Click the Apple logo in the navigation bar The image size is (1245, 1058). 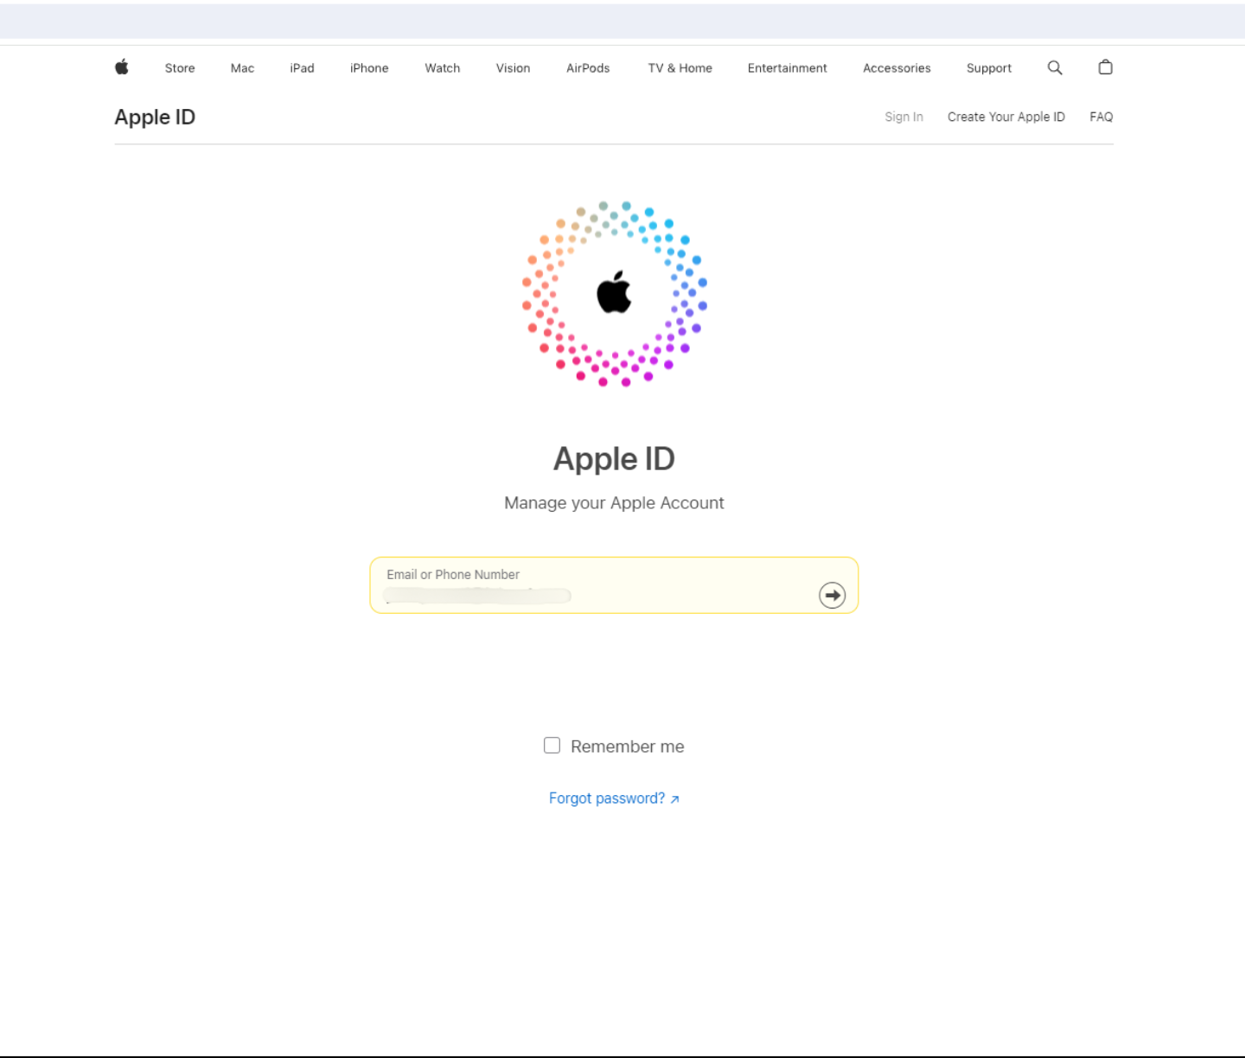coord(122,67)
